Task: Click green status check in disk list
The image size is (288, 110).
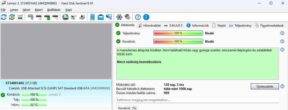Action: [3, 95]
